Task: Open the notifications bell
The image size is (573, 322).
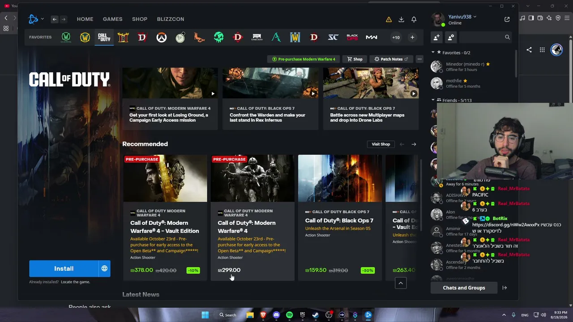Action: 414,19
